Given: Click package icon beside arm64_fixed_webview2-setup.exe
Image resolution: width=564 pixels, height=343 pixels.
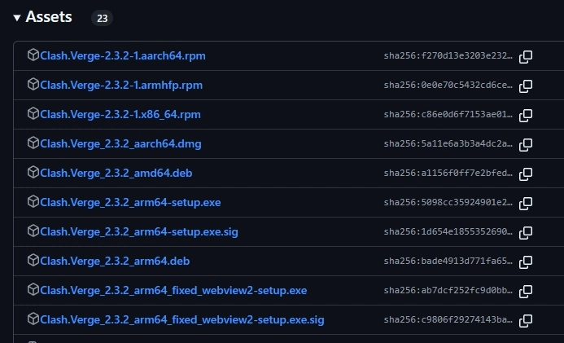Looking at the screenshot, I should click(x=33, y=289).
